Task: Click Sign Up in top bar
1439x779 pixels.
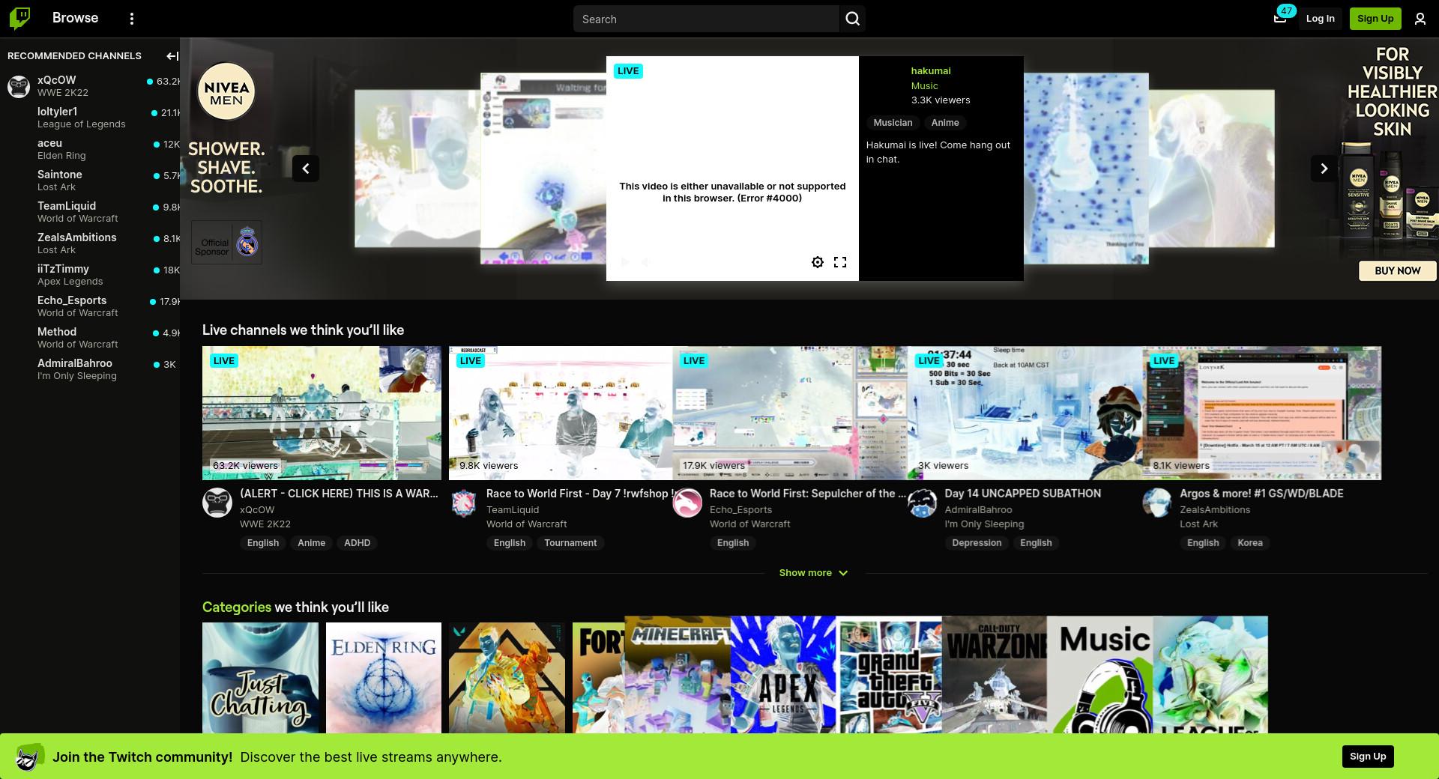Action: (1375, 19)
